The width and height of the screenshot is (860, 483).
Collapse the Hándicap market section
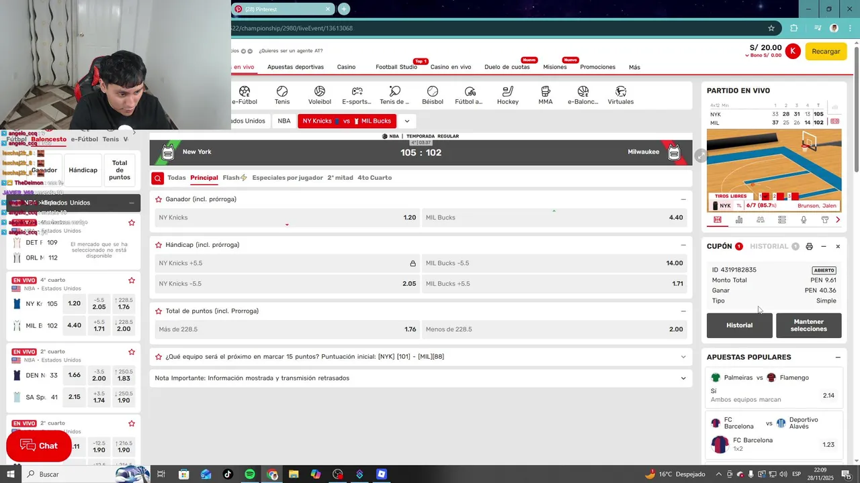pyautogui.click(x=683, y=245)
